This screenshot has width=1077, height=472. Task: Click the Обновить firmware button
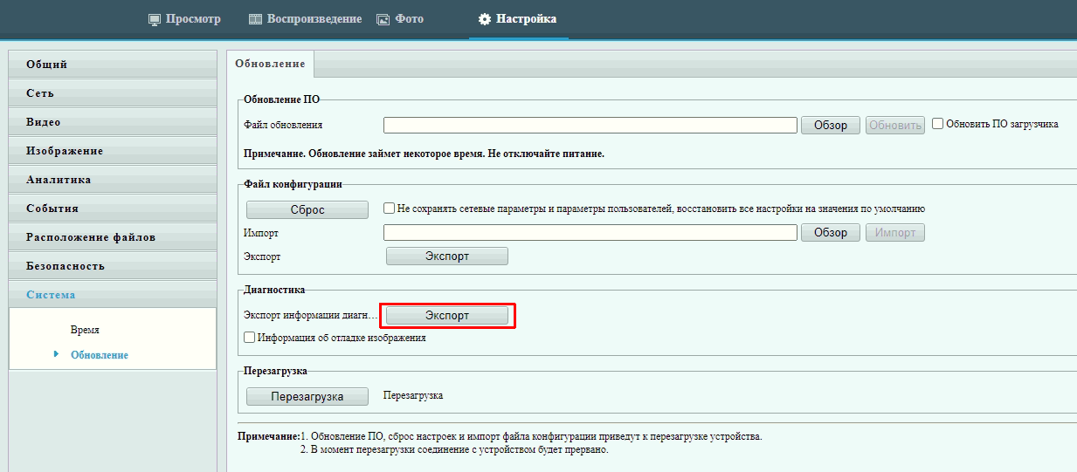click(x=895, y=125)
